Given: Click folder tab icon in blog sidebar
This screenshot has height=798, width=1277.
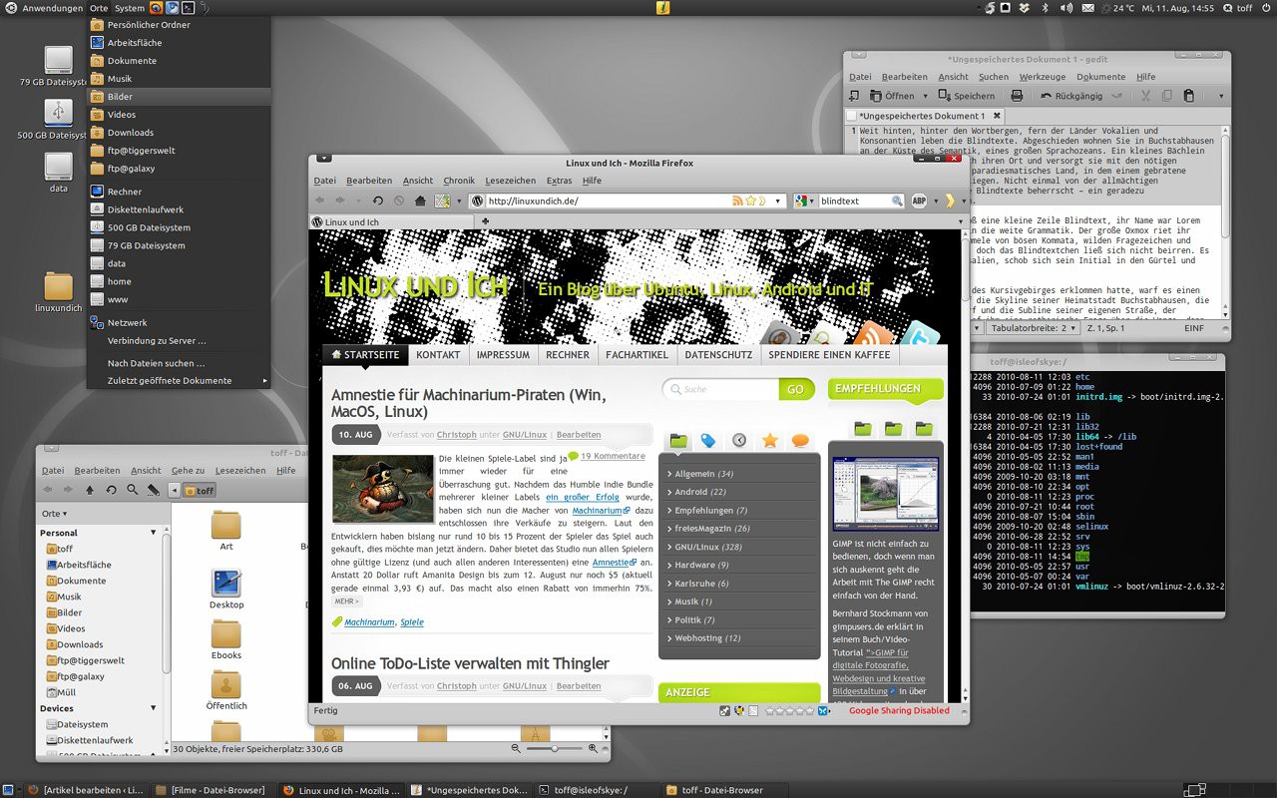Looking at the screenshot, I should click(x=678, y=440).
